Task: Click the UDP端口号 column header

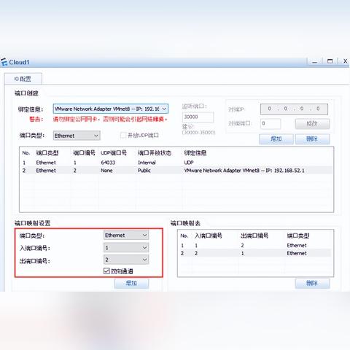Action: pos(114,153)
